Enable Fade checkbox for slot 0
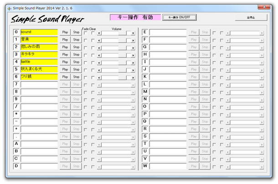278x184 pixels. point(86,33)
